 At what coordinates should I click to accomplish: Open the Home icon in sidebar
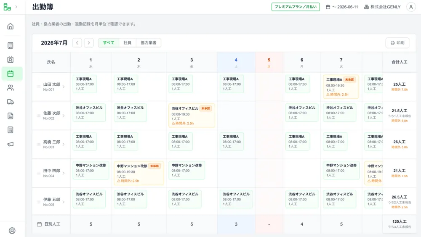[11, 26]
